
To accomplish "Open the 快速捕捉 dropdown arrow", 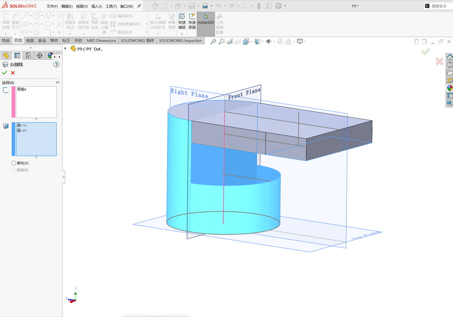I will [x=182, y=34].
